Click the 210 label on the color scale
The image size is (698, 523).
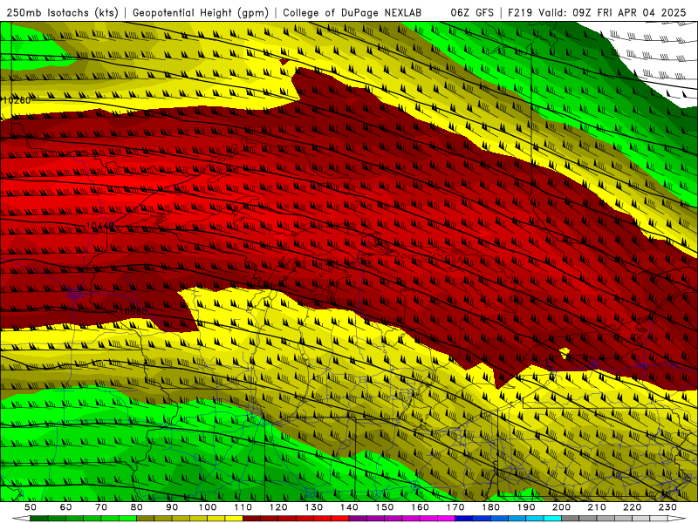pos(597,507)
